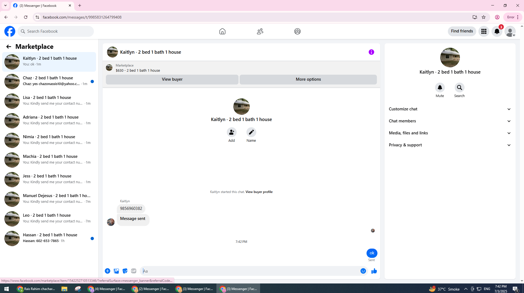Open the tab search dropdown arrow
The image size is (524, 293).
[5, 5]
